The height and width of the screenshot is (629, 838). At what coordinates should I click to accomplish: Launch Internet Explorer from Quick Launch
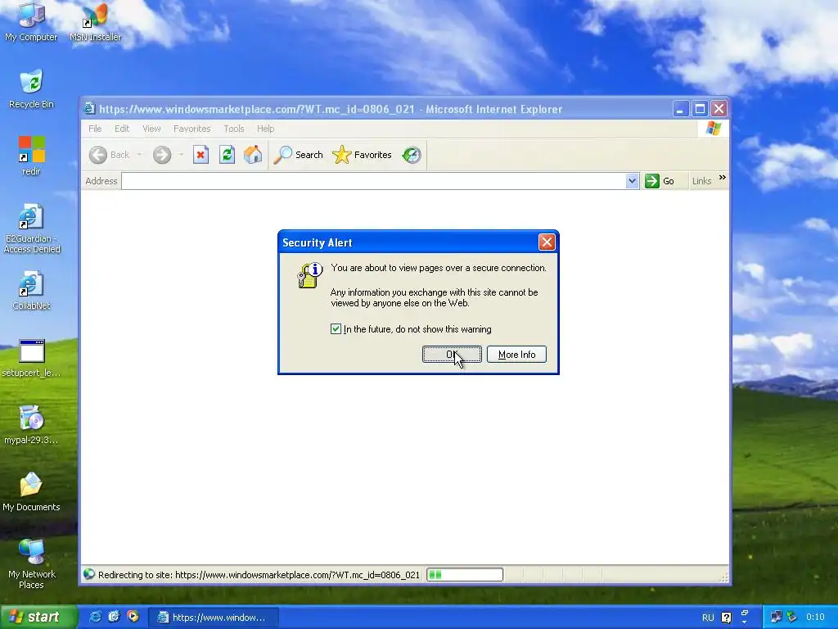(x=95, y=617)
